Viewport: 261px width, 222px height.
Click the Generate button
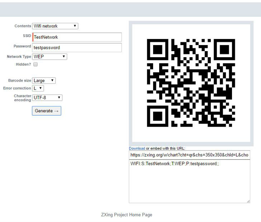click(x=47, y=111)
